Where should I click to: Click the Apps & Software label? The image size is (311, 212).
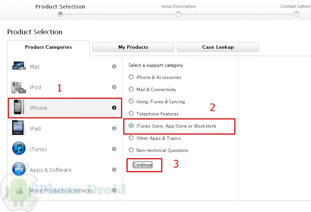coord(51,170)
